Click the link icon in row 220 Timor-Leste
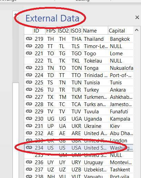Image resolution: width=141 pixels, height=178 pixels. (x=29, y=46)
